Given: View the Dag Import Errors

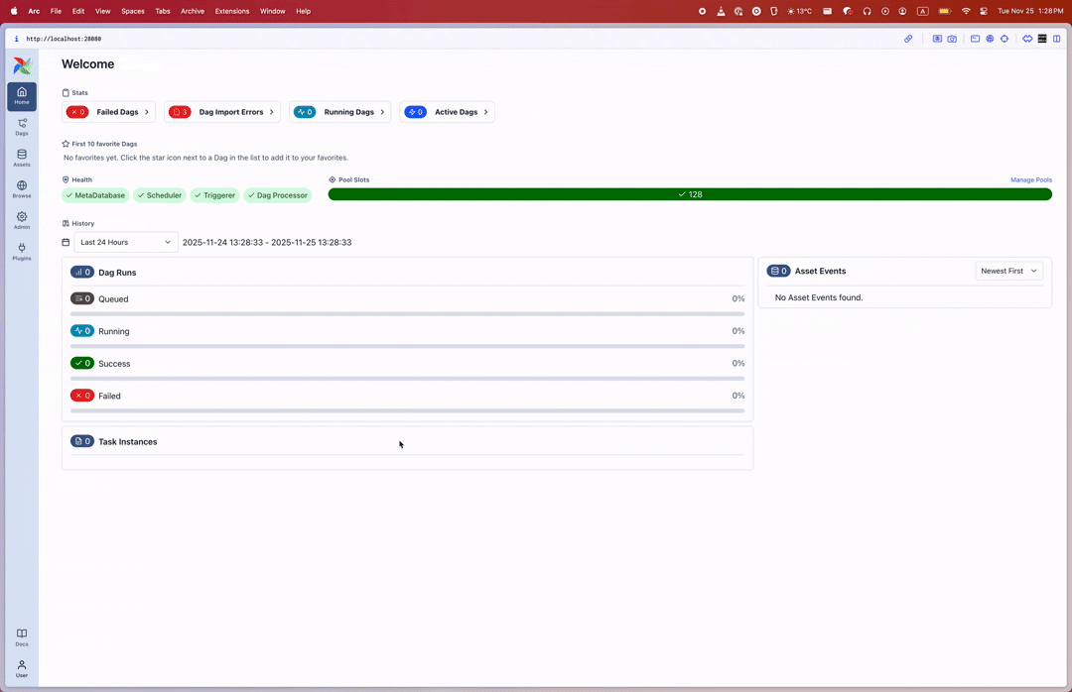Looking at the screenshot, I should click(x=222, y=112).
